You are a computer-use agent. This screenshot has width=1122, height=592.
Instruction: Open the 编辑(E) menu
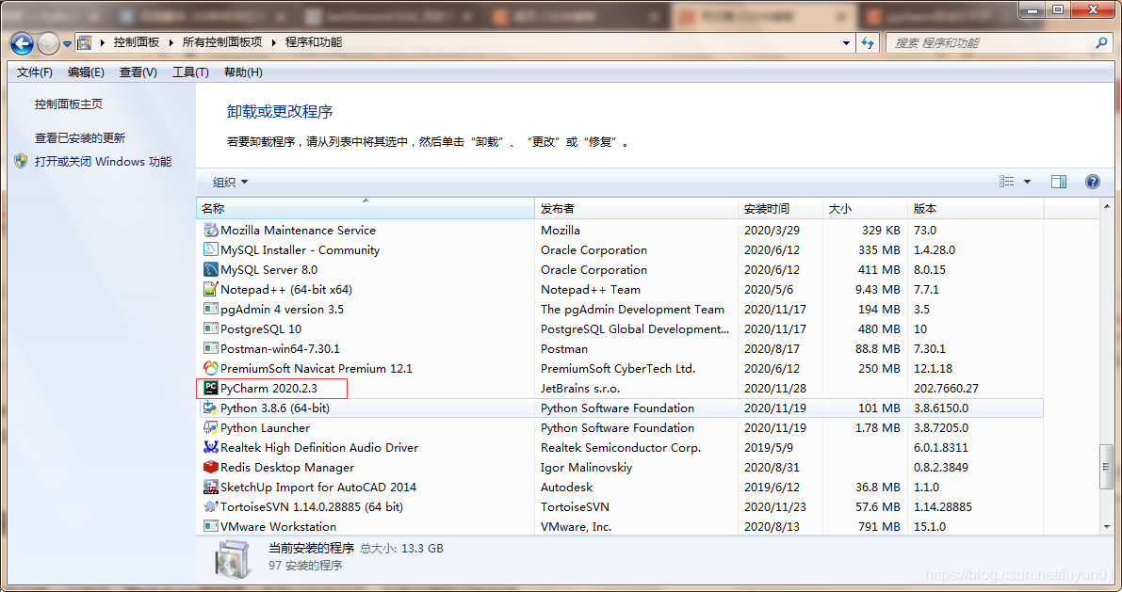pyautogui.click(x=86, y=72)
